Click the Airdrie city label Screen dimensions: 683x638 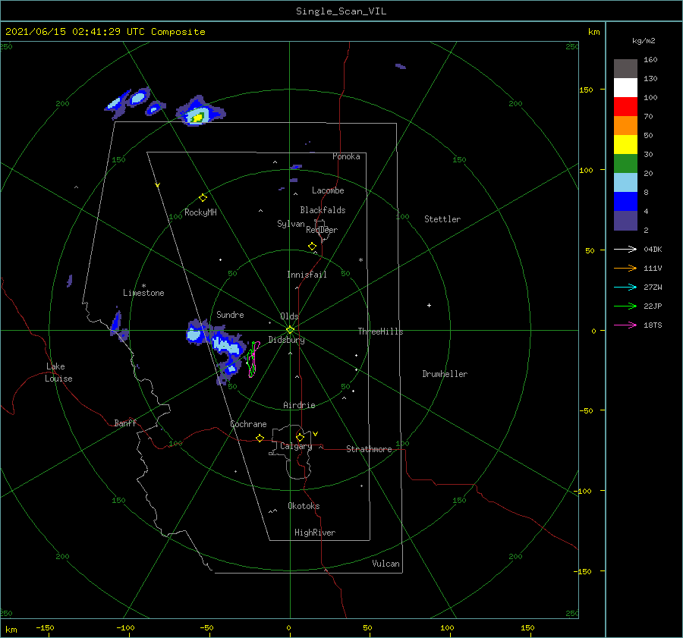pos(299,405)
